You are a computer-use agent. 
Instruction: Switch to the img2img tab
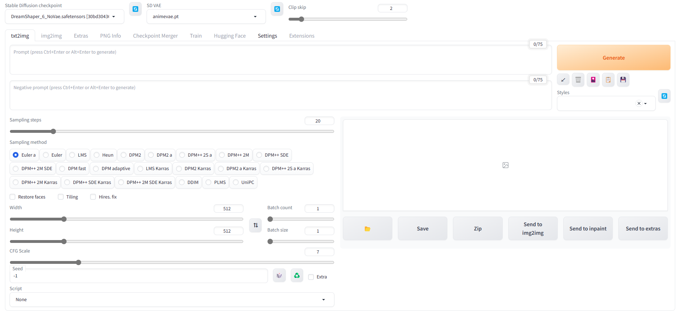[x=51, y=36]
